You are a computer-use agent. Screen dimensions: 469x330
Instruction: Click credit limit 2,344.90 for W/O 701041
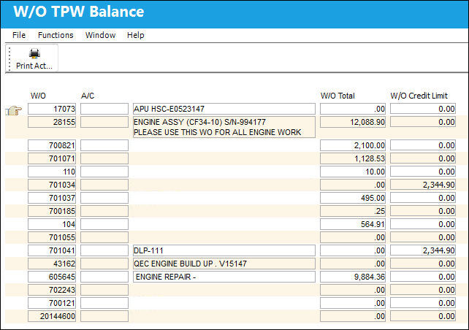pyautogui.click(x=423, y=250)
